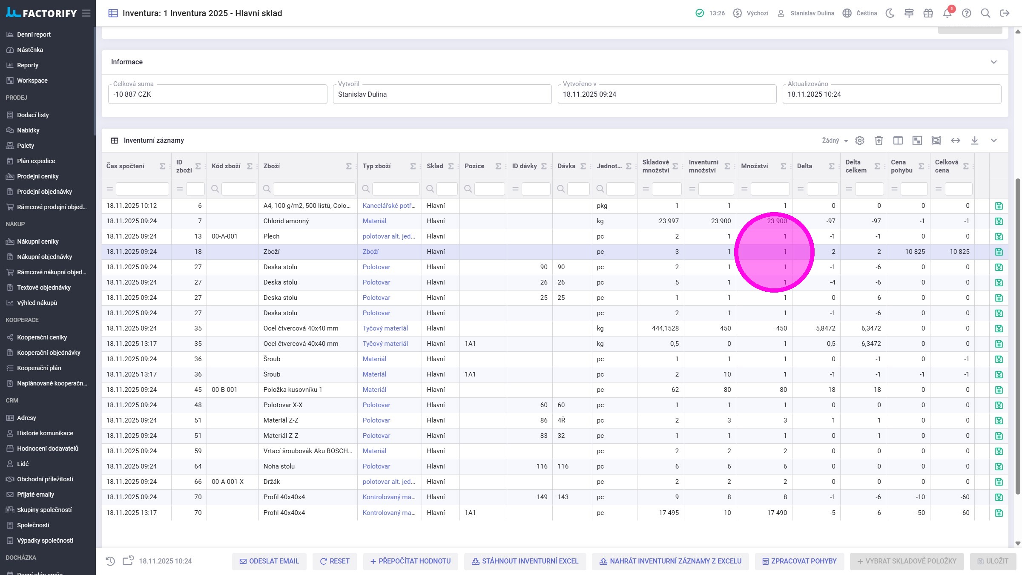Click the Kancelářské potřeby type link
The width and height of the screenshot is (1022, 575).
coord(389,206)
